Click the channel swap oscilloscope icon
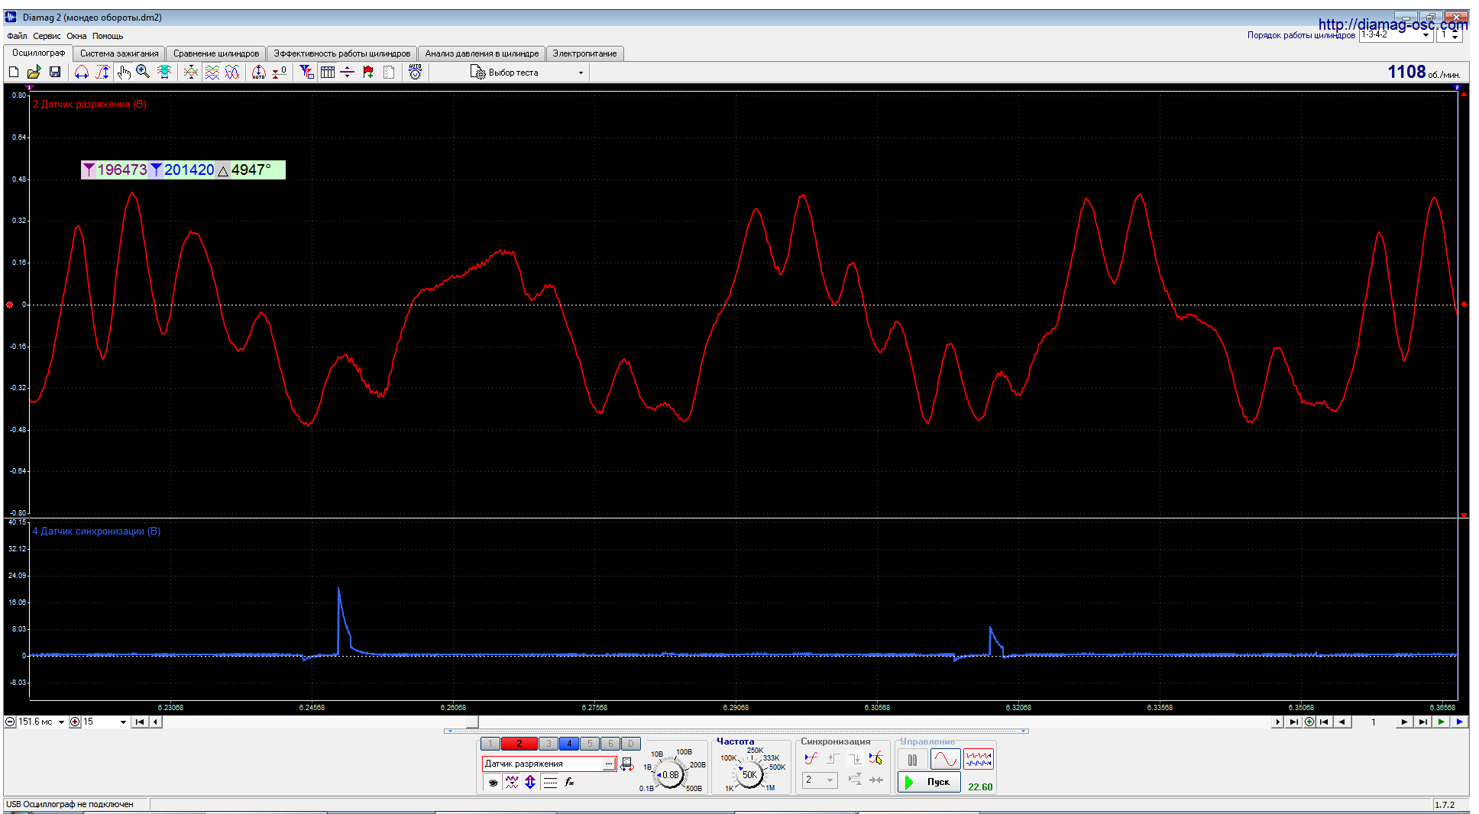The image size is (1479, 814). tap(626, 764)
